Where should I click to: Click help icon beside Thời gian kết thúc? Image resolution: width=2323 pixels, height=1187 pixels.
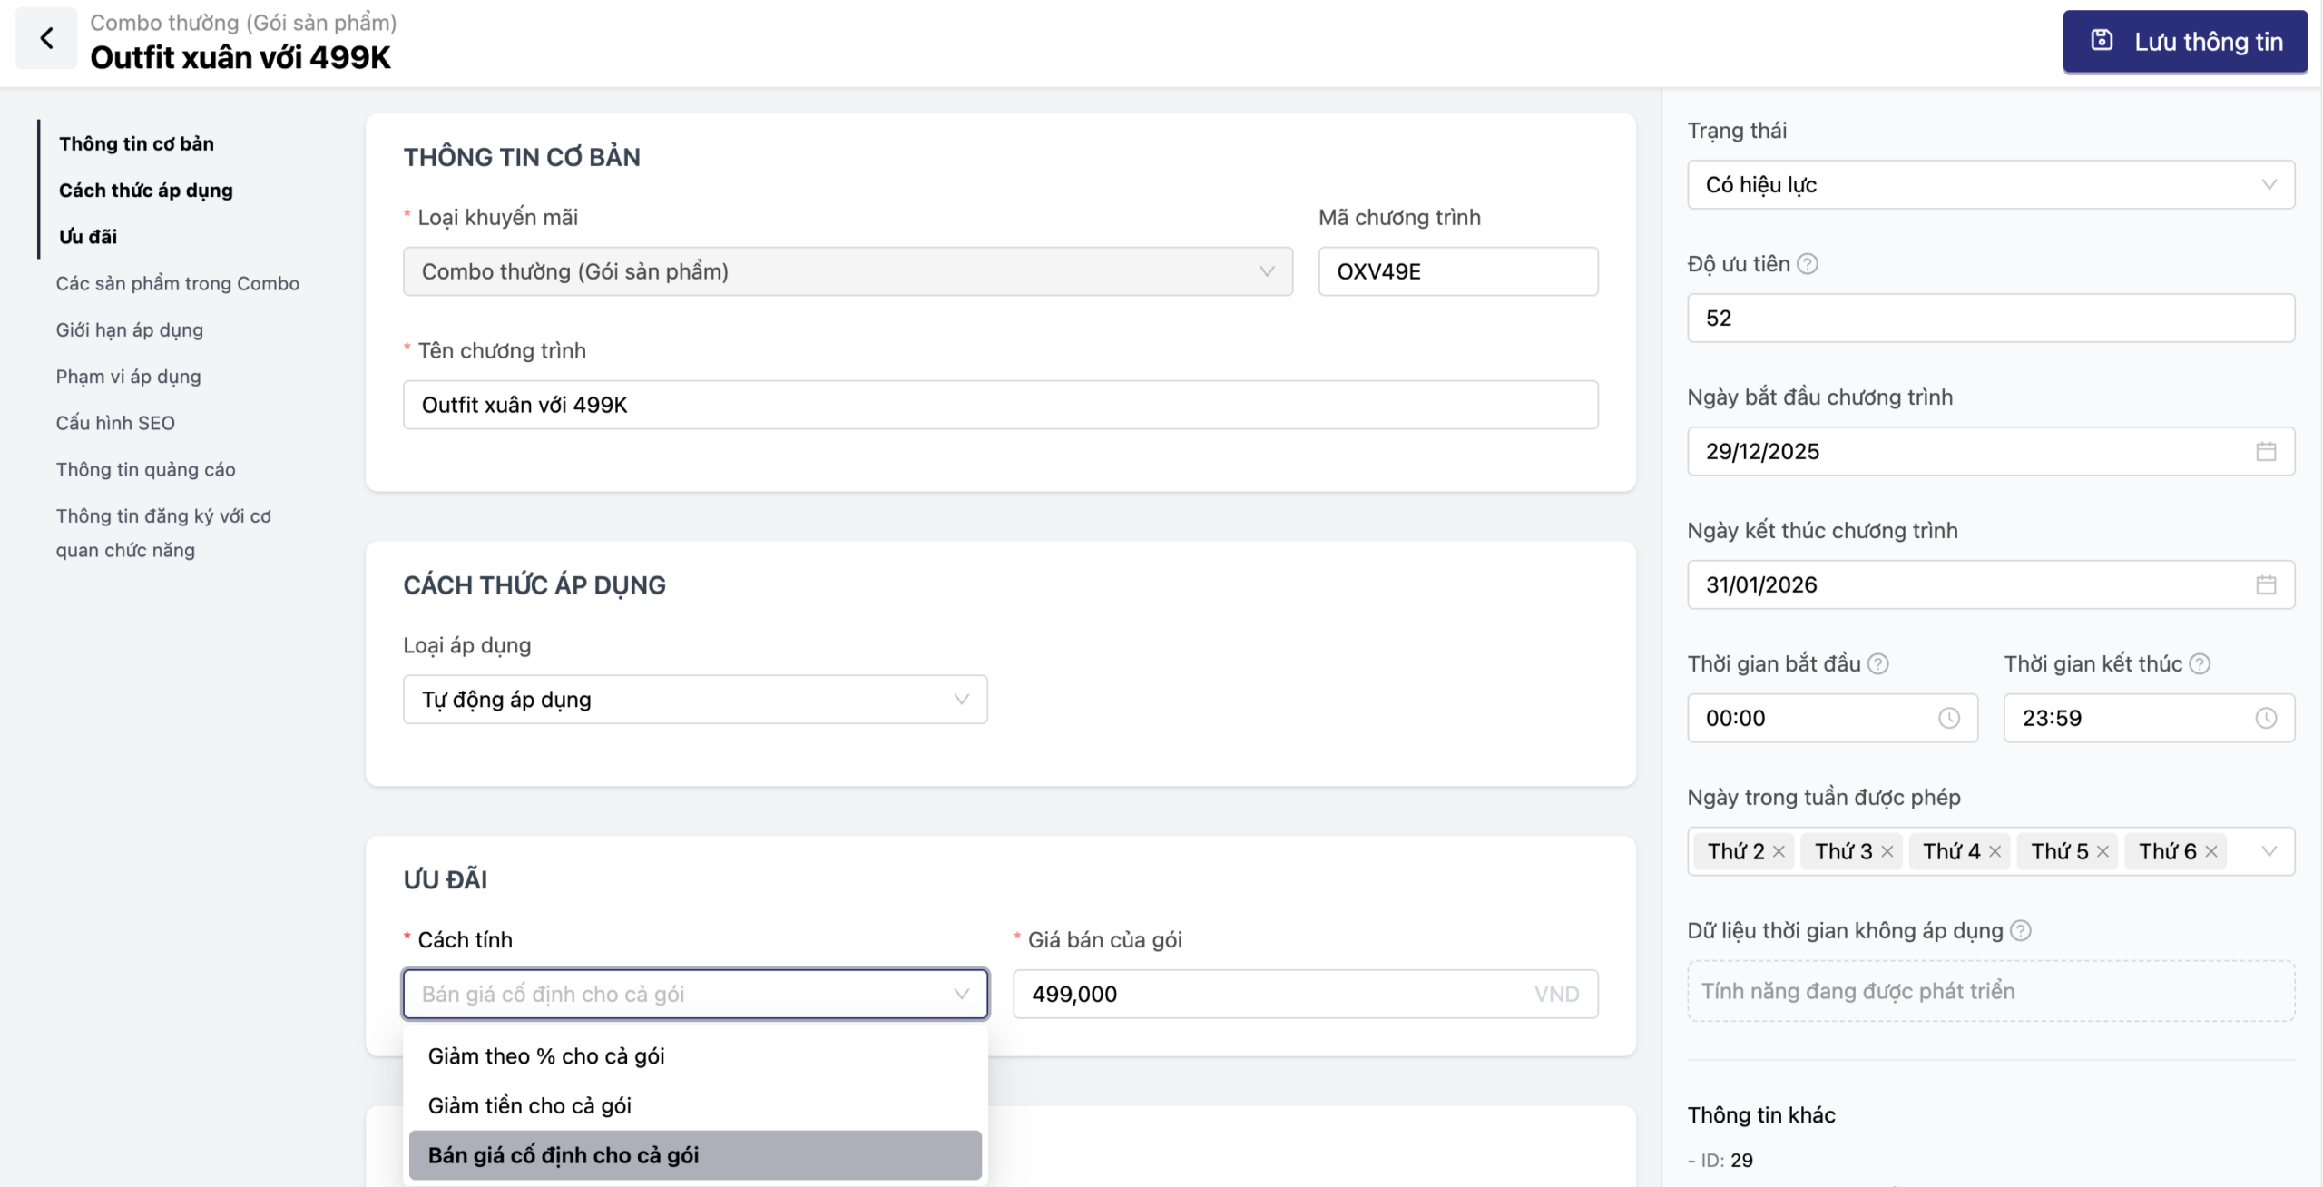[x=2200, y=664]
